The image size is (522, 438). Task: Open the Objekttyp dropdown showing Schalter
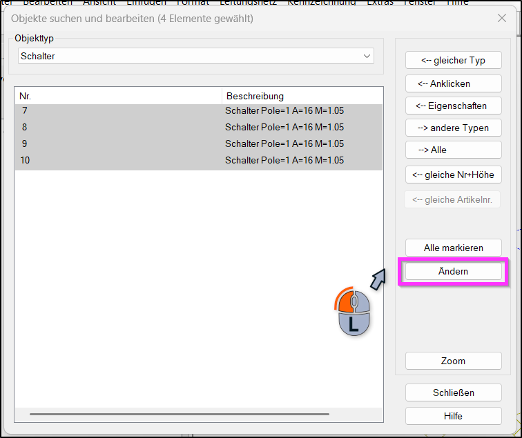(x=196, y=56)
